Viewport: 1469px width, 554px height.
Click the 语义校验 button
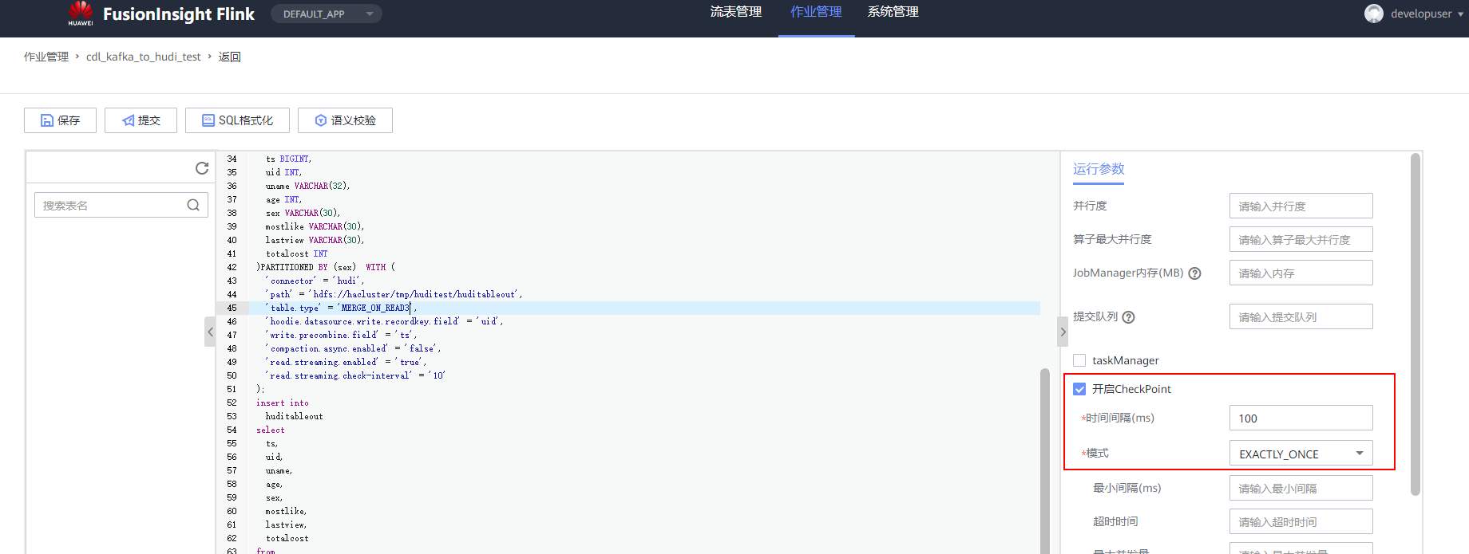[x=345, y=120]
